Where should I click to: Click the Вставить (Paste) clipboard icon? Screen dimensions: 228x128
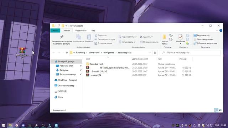point(89,37)
